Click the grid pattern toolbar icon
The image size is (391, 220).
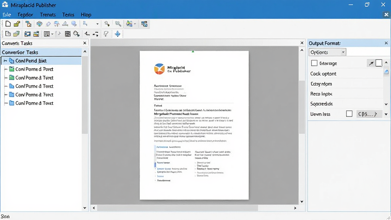tap(68, 34)
